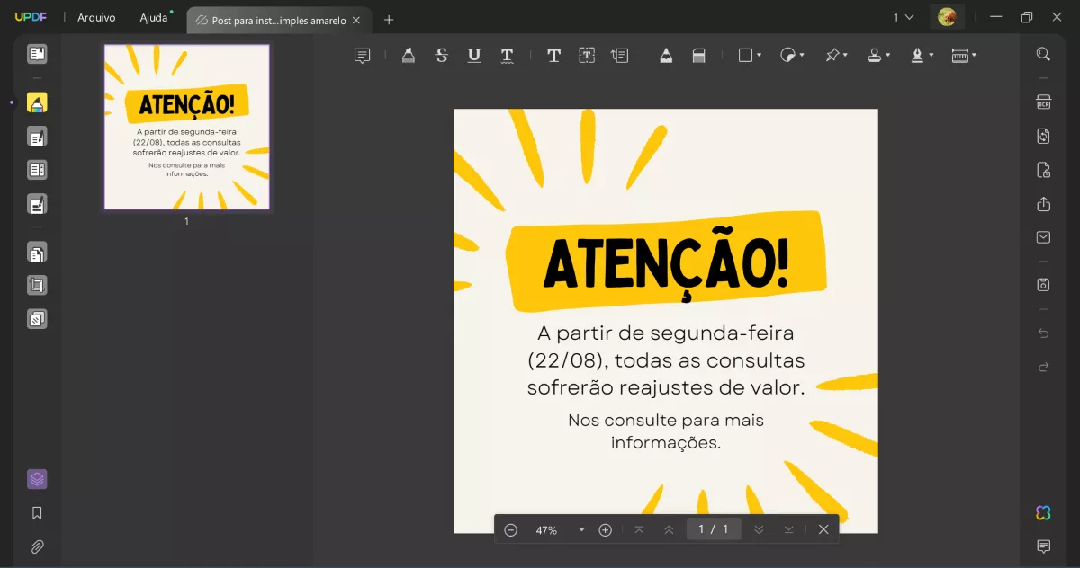1080x568 pixels.
Task: Select the Strikethrough text tool
Action: (441, 55)
